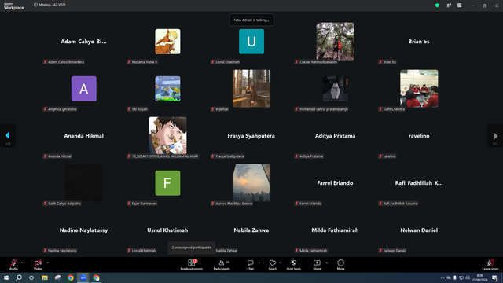Select Galih Cahyo Adiputro dark avatar
503x283 pixels.
tap(84, 183)
